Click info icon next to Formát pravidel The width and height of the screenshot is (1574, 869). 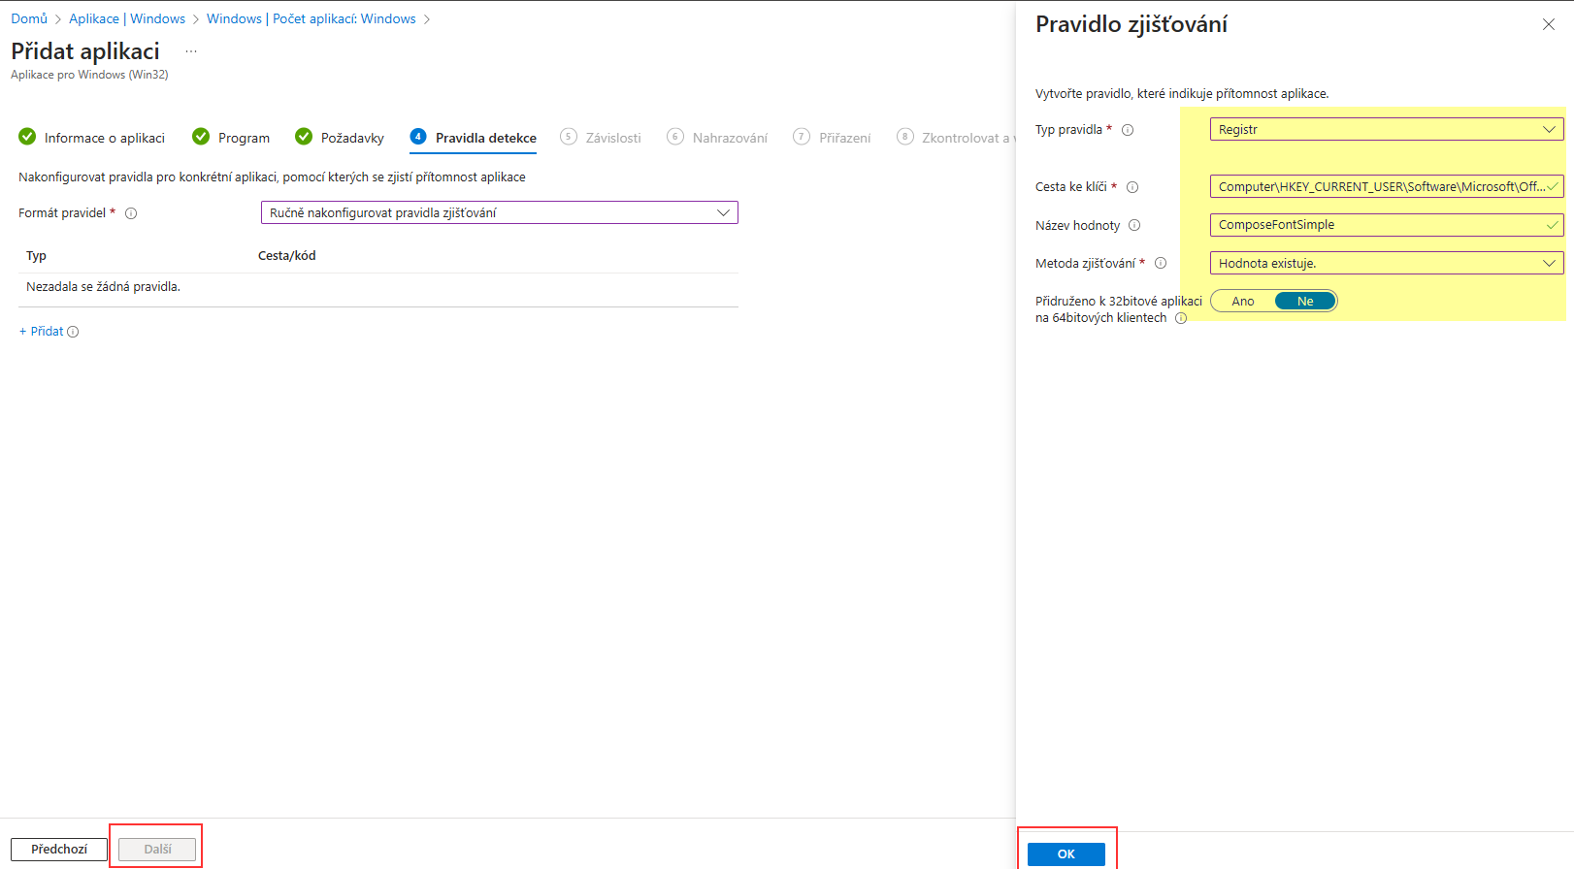(131, 213)
